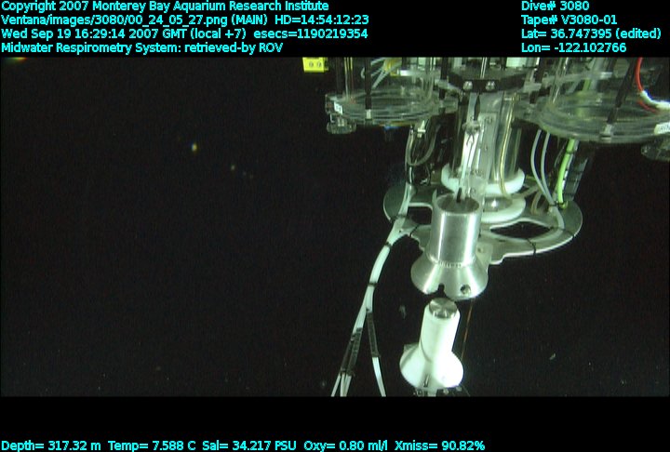Select the Tape# V3080-01 label
The height and width of the screenshot is (452, 670).
(569, 20)
